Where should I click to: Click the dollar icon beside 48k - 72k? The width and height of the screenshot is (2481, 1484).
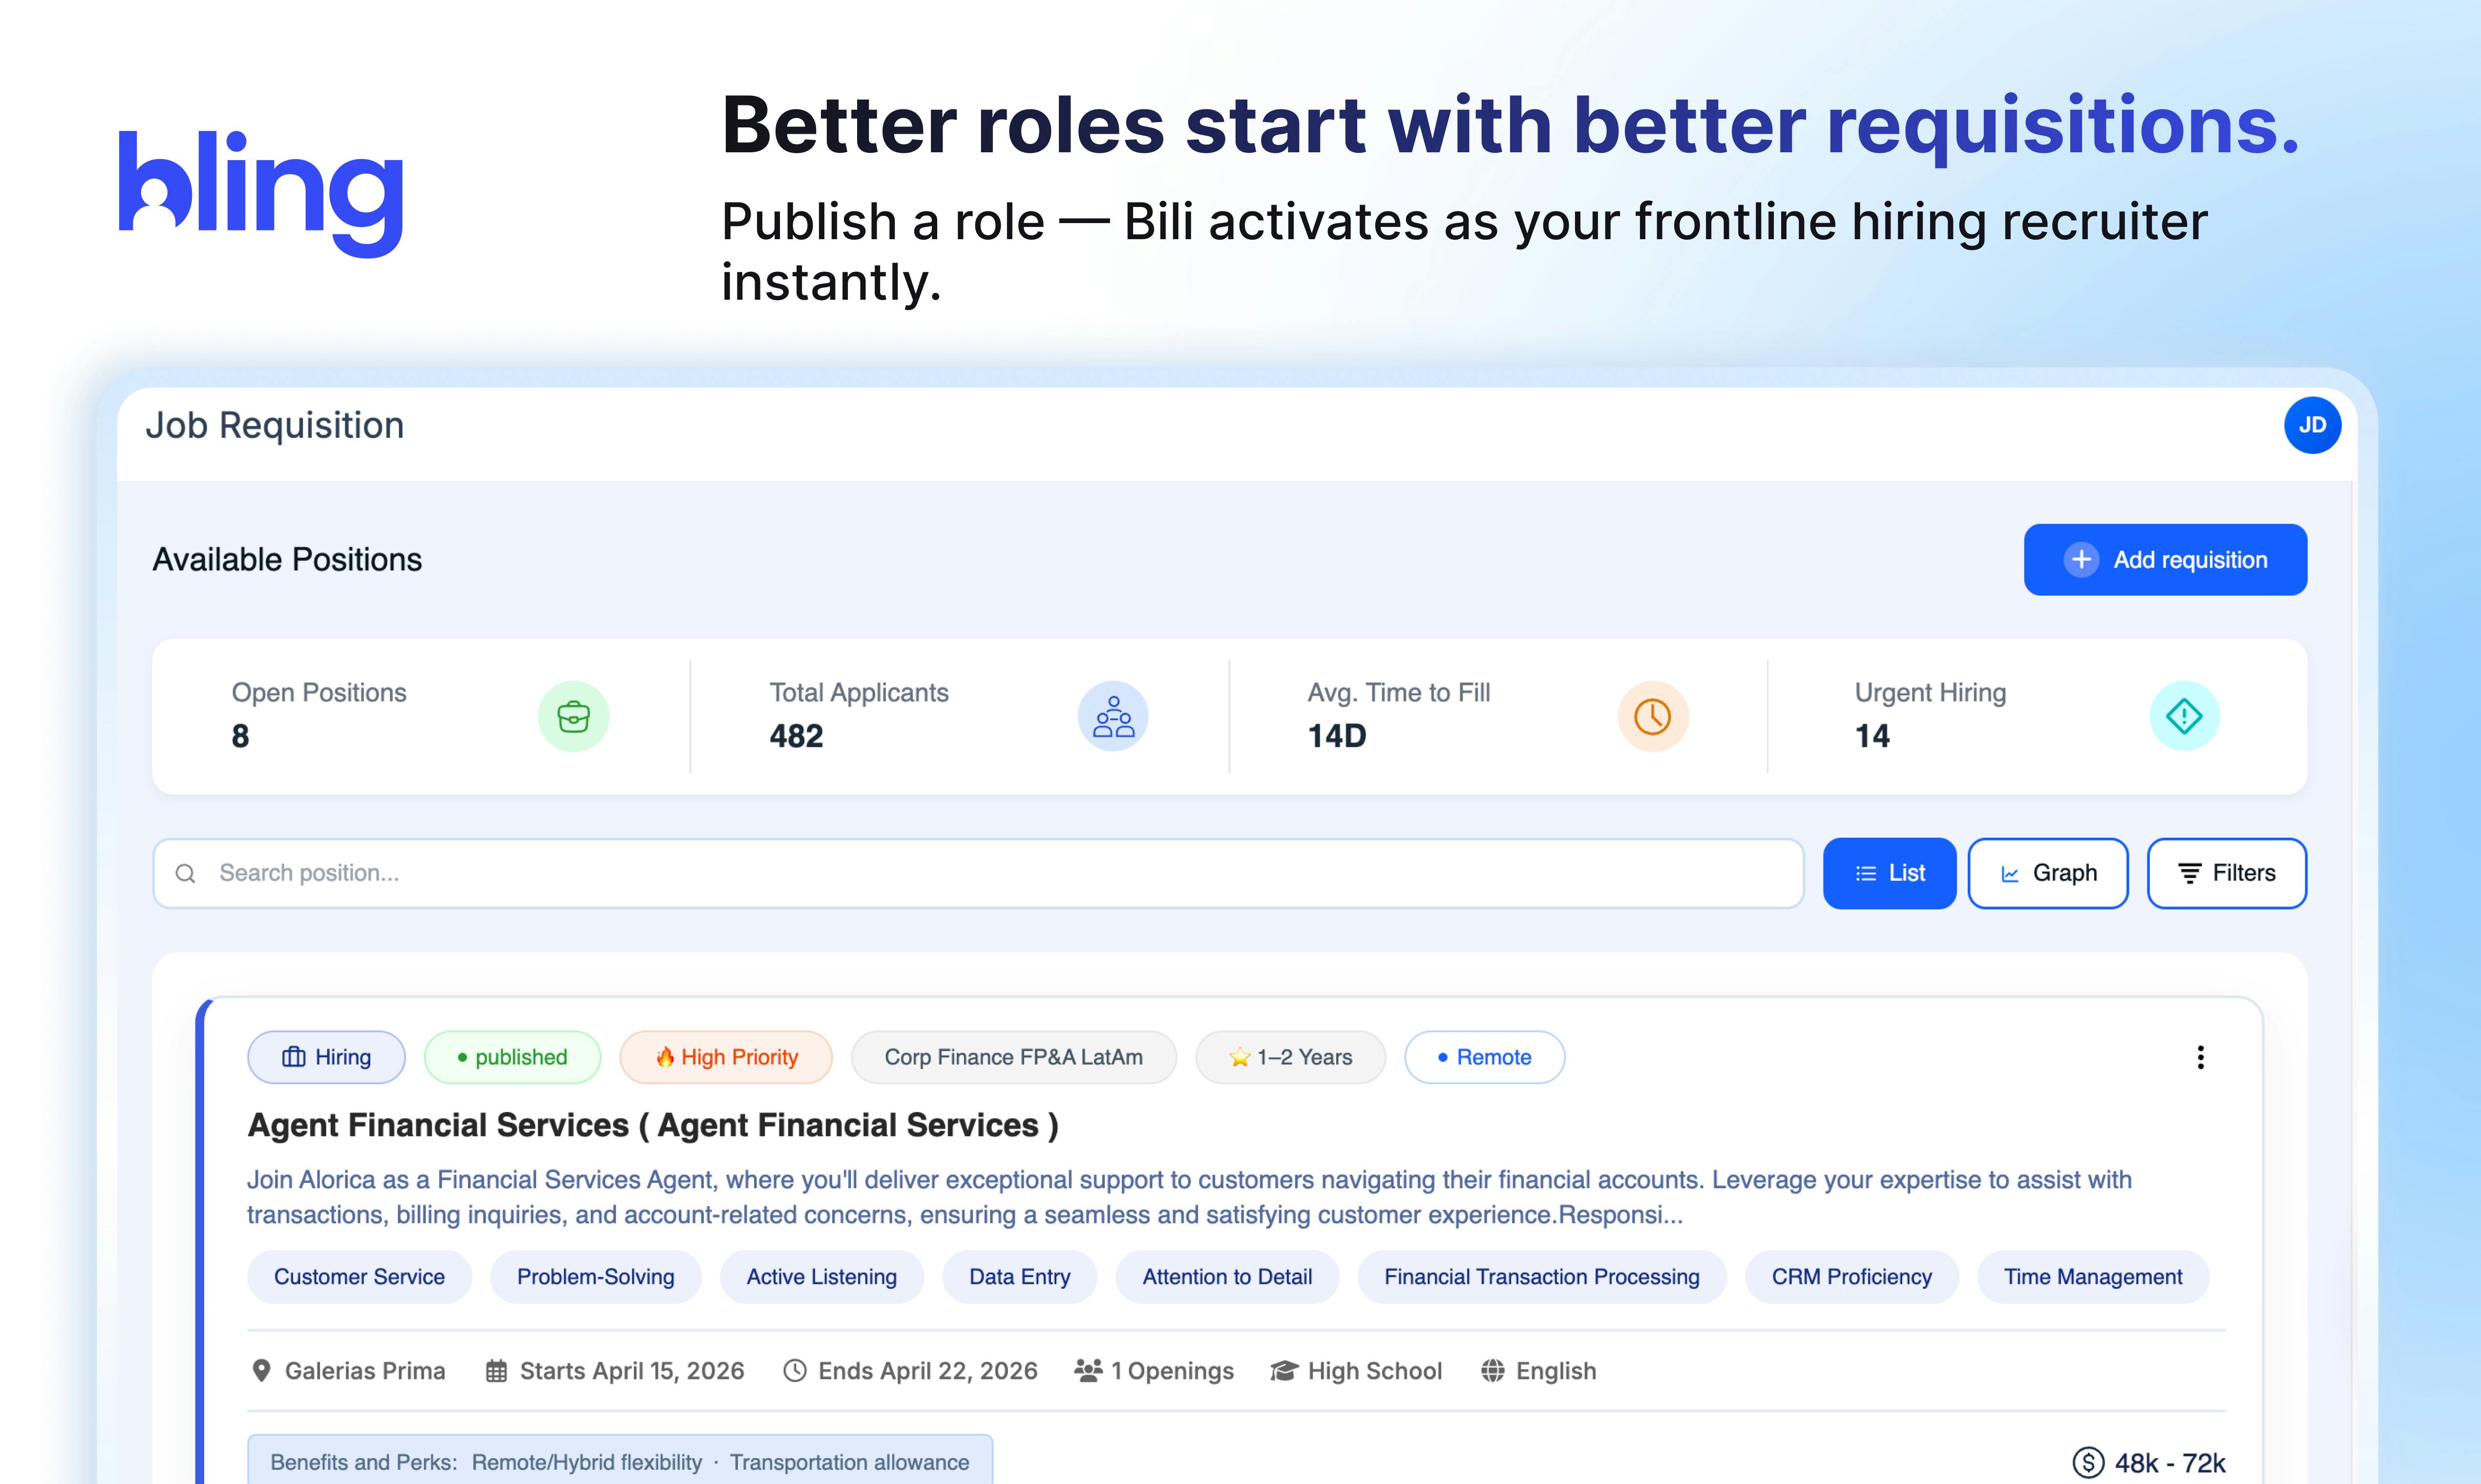click(x=2088, y=1462)
